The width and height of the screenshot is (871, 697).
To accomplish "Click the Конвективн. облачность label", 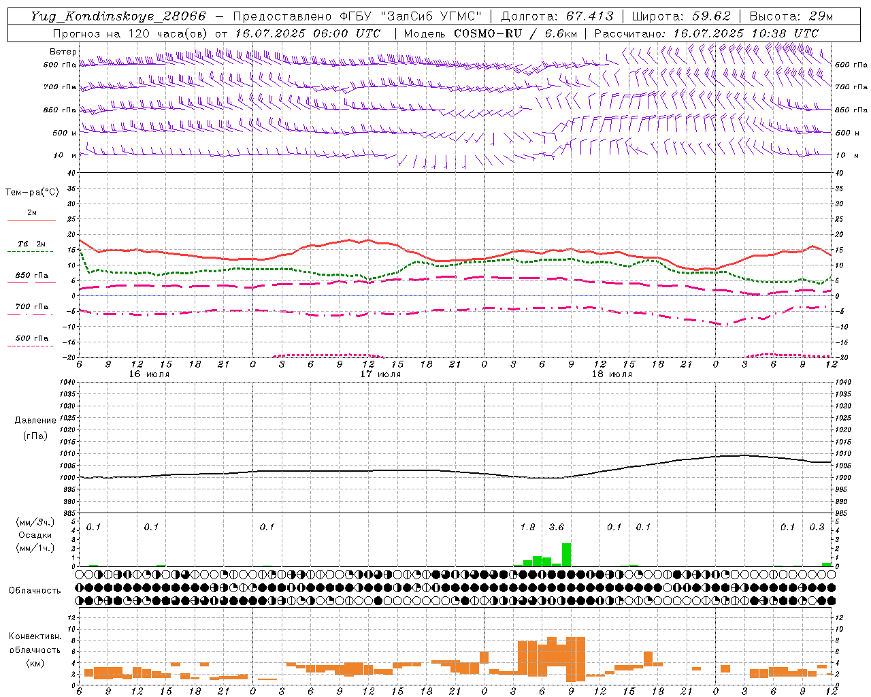I will [x=35, y=643].
